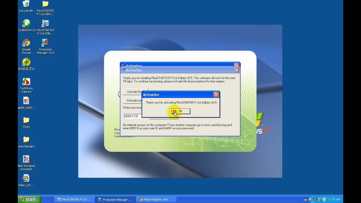Click the first icon in the system tray

(306, 200)
